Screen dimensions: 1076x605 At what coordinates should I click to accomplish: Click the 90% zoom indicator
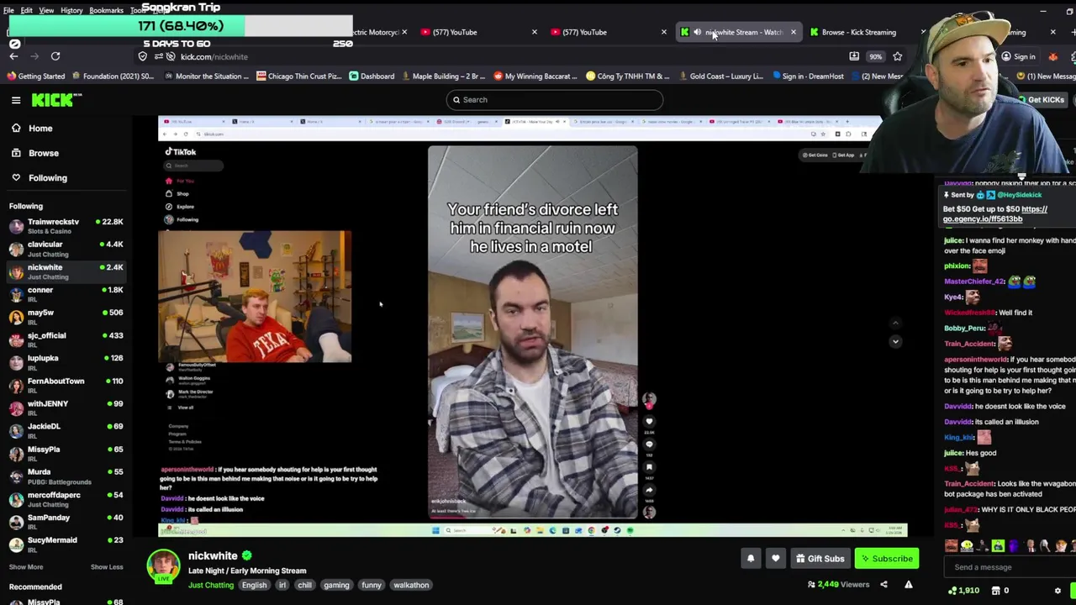(x=876, y=56)
